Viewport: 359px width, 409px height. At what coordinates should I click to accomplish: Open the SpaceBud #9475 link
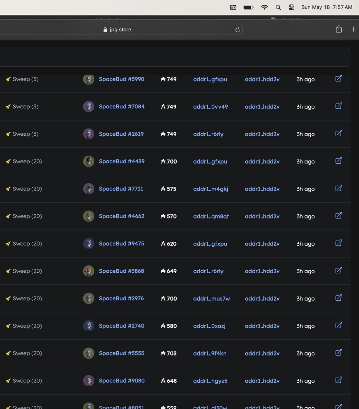tap(121, 244)
